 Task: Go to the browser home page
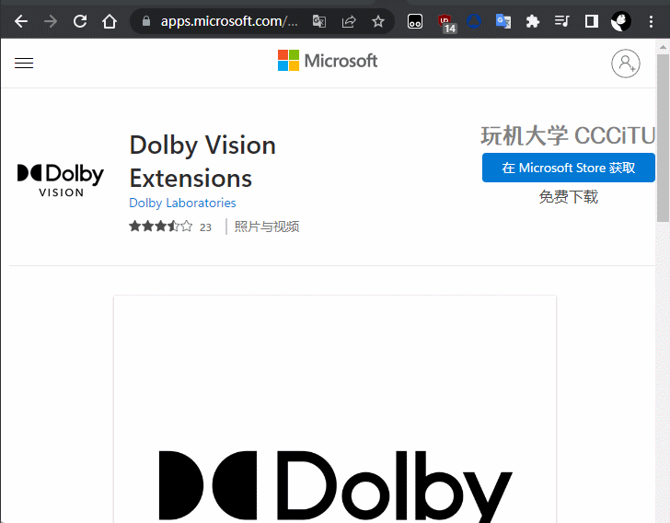click(x=110, y=21)
